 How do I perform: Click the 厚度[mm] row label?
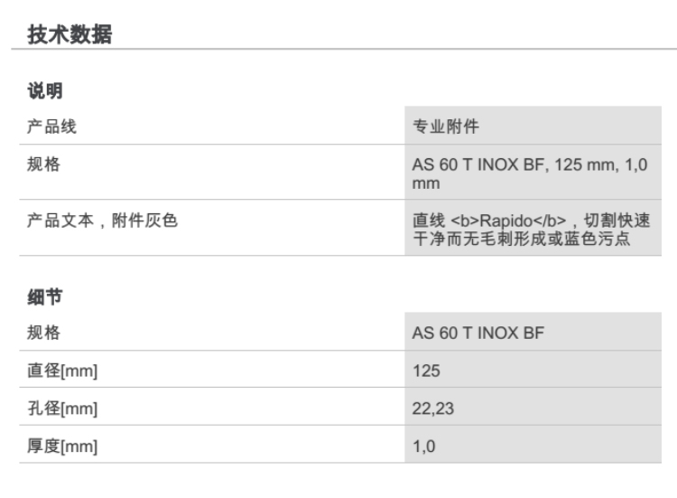[60, 446]
